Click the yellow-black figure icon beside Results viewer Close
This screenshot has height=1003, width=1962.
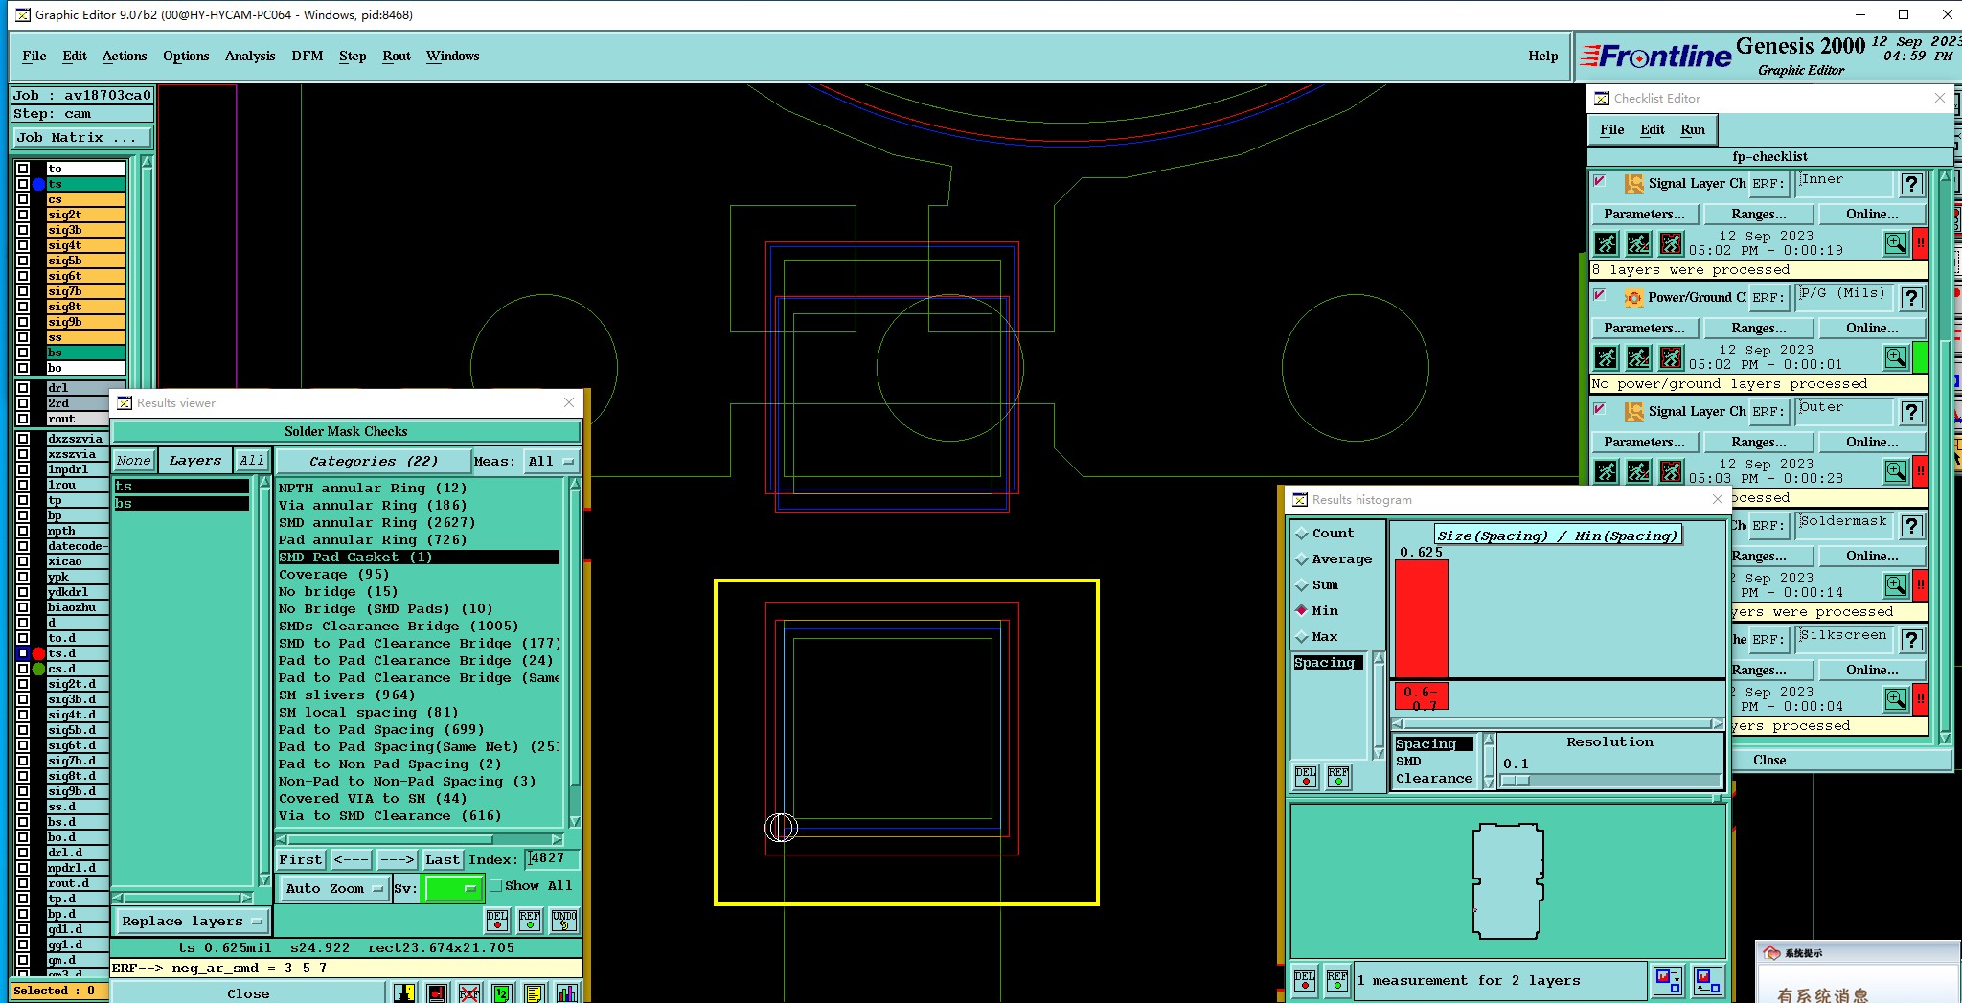pos(403,993)
